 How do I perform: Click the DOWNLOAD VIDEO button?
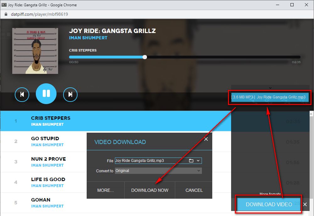point(269,204)
